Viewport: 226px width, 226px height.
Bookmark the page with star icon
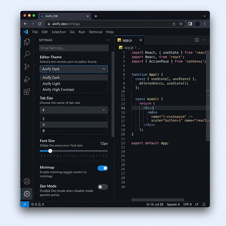coord(181,24)
